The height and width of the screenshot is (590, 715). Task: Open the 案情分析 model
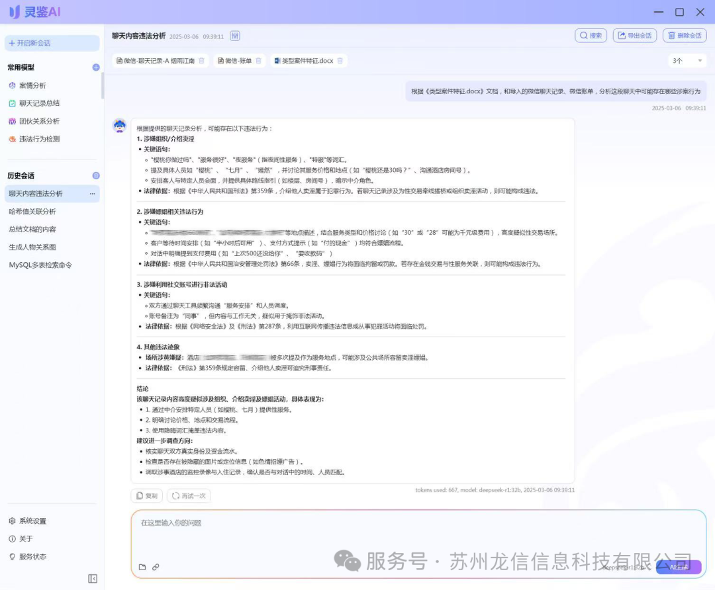32,85
